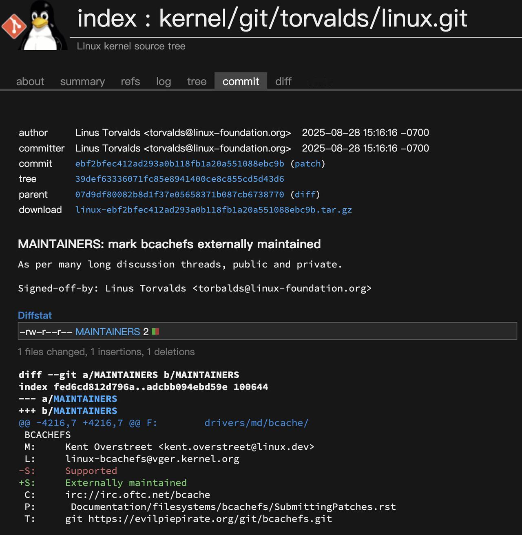Click the diff link beside the parent hash

[x=305, y=194]
